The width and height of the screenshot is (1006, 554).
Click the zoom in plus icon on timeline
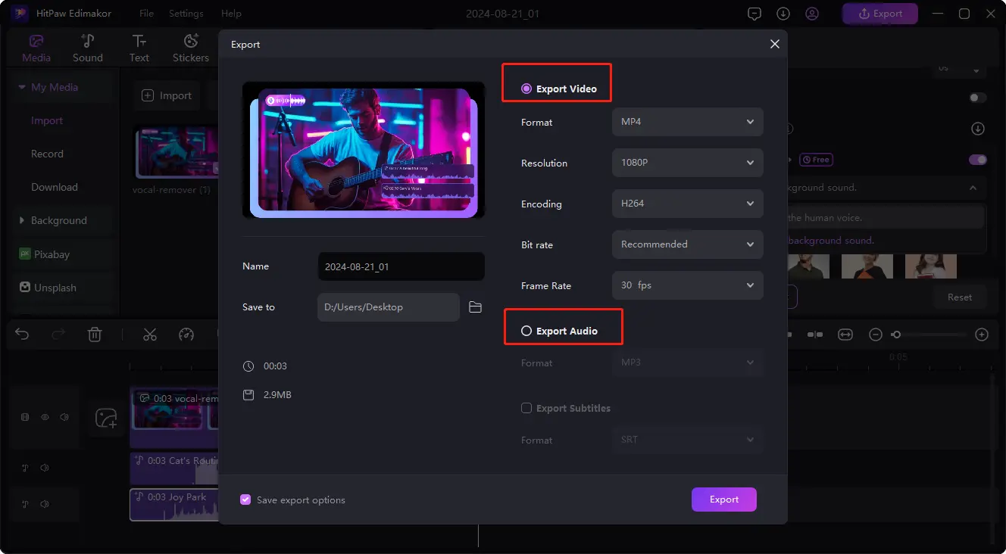pyautogui.click(x=981, y=335)
